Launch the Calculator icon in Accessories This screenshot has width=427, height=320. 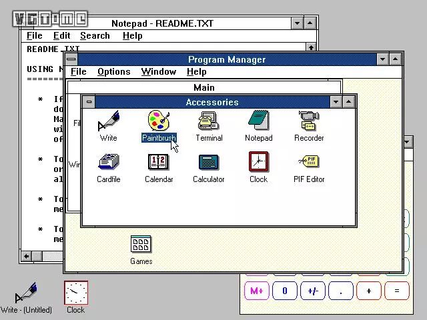pyautogui.click(x=209, y=162)
